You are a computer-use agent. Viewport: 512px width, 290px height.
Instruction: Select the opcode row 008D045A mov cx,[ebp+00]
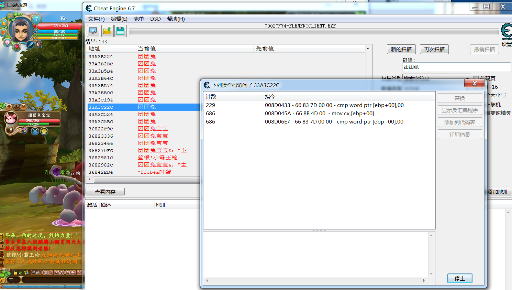point(319,114)
